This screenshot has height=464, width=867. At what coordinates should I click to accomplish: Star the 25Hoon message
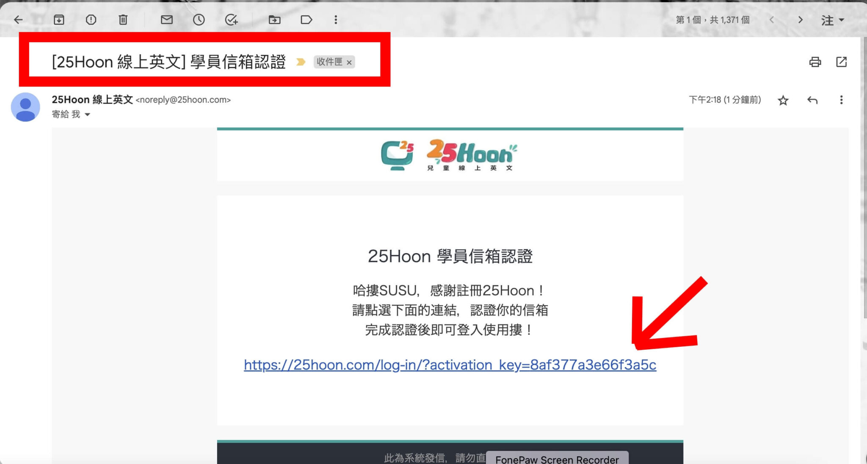(x=783, y=100)
